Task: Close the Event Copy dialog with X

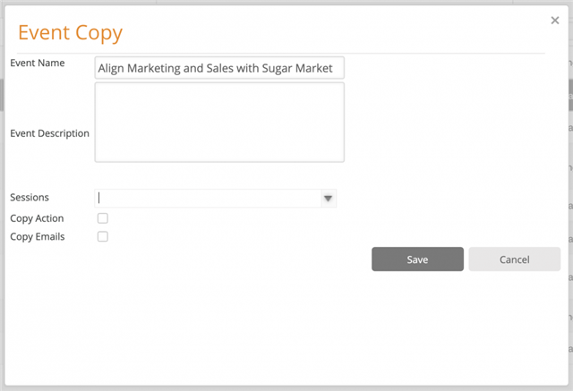Action: 555,21
